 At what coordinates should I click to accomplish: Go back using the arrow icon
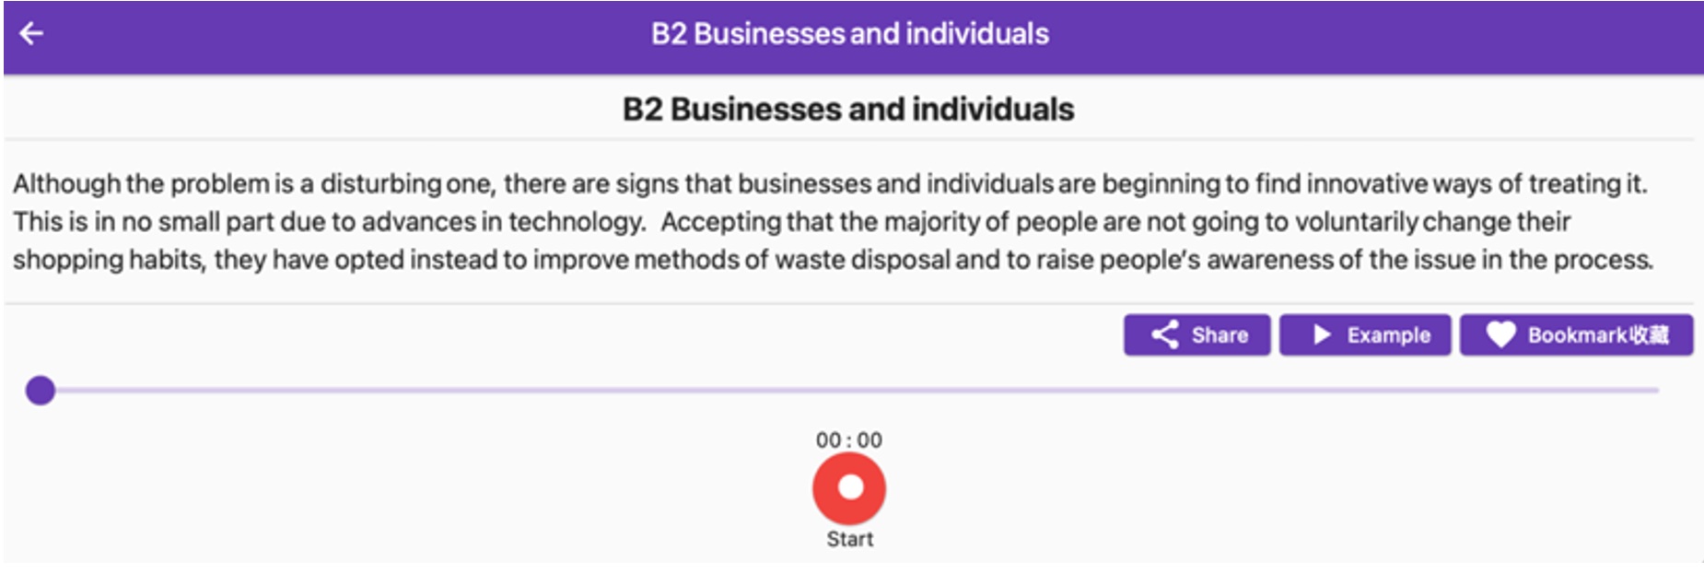tap(31, 34)
